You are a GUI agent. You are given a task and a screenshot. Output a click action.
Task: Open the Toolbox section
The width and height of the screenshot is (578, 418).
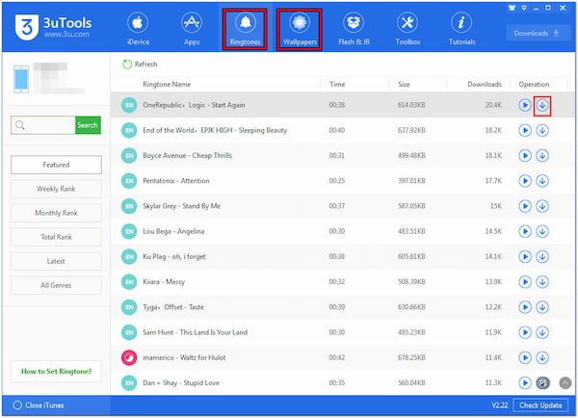point(407,29)
